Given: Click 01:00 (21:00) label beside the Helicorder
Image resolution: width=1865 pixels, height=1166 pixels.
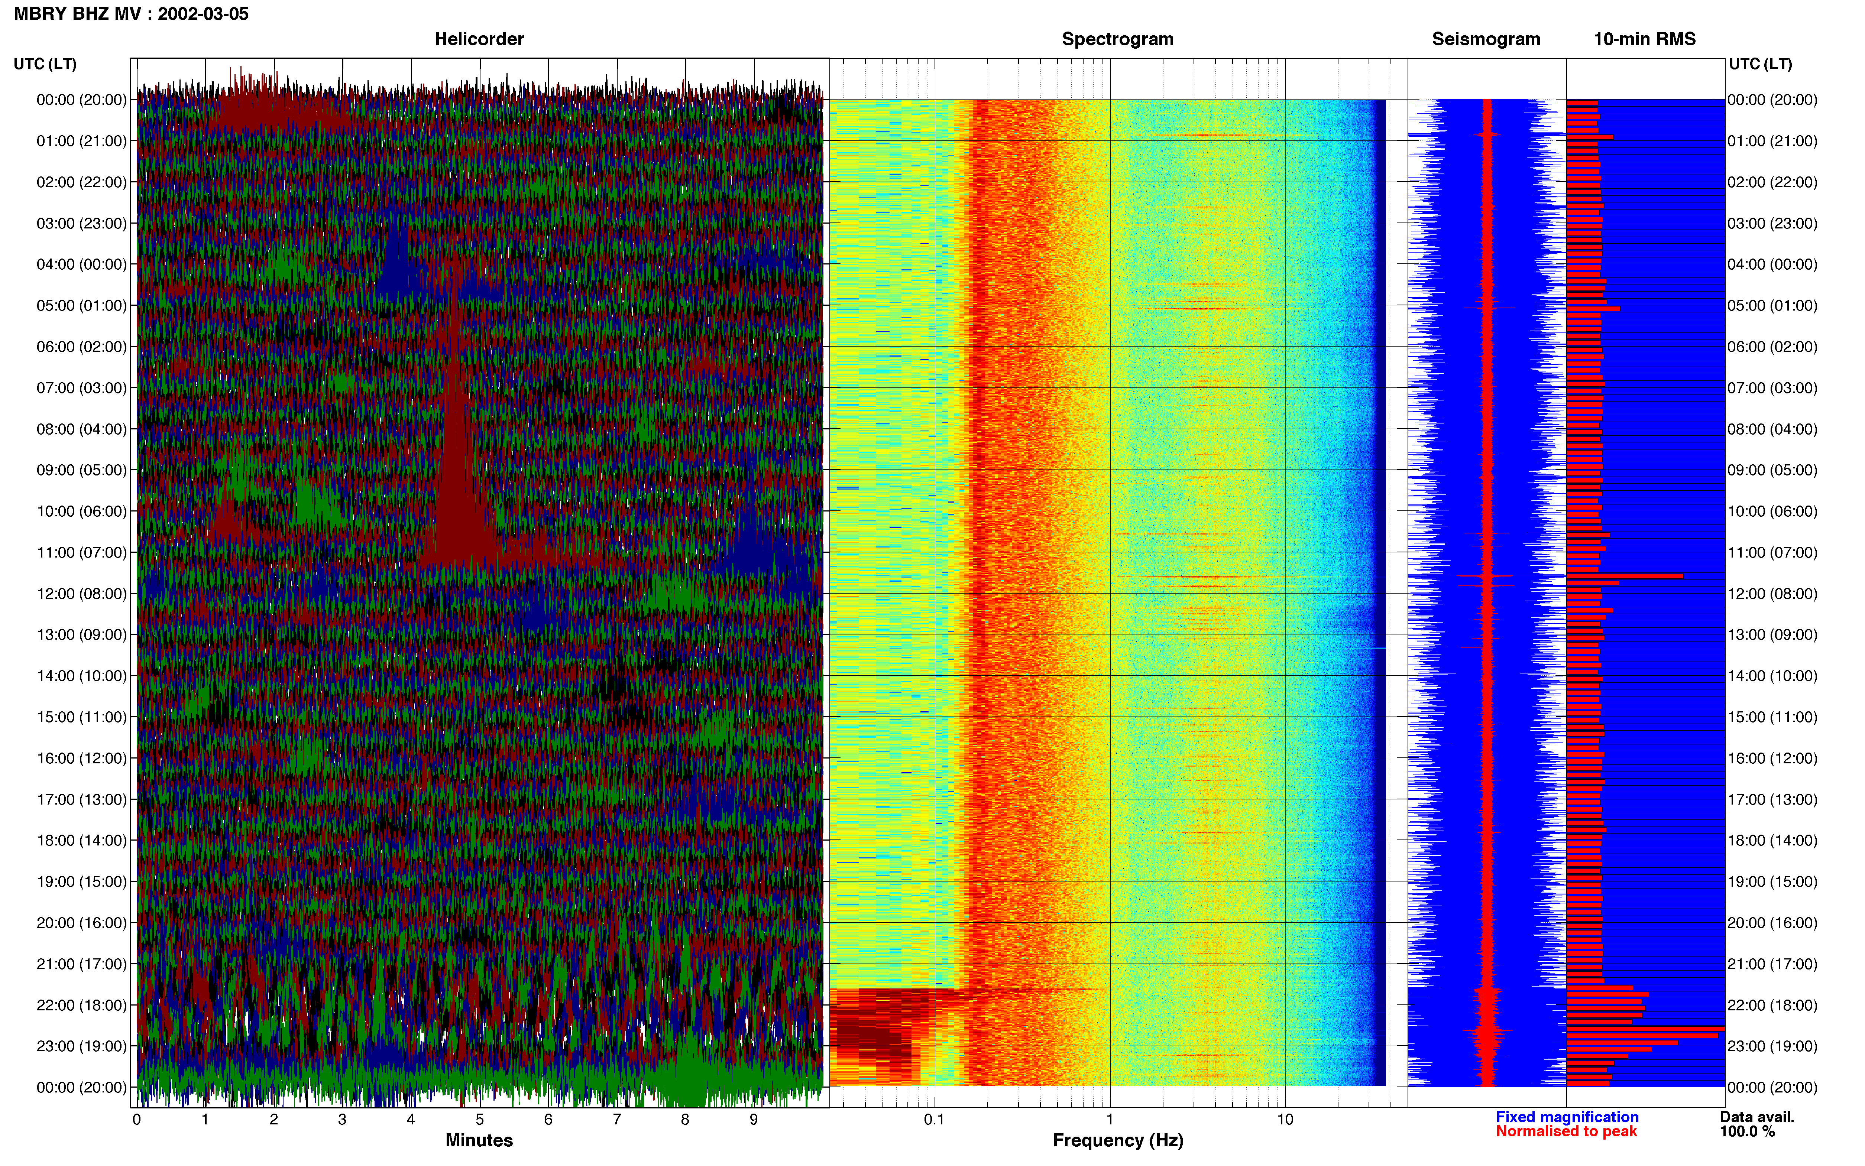Looking at the screenshot, I should [x=82, y=141].
